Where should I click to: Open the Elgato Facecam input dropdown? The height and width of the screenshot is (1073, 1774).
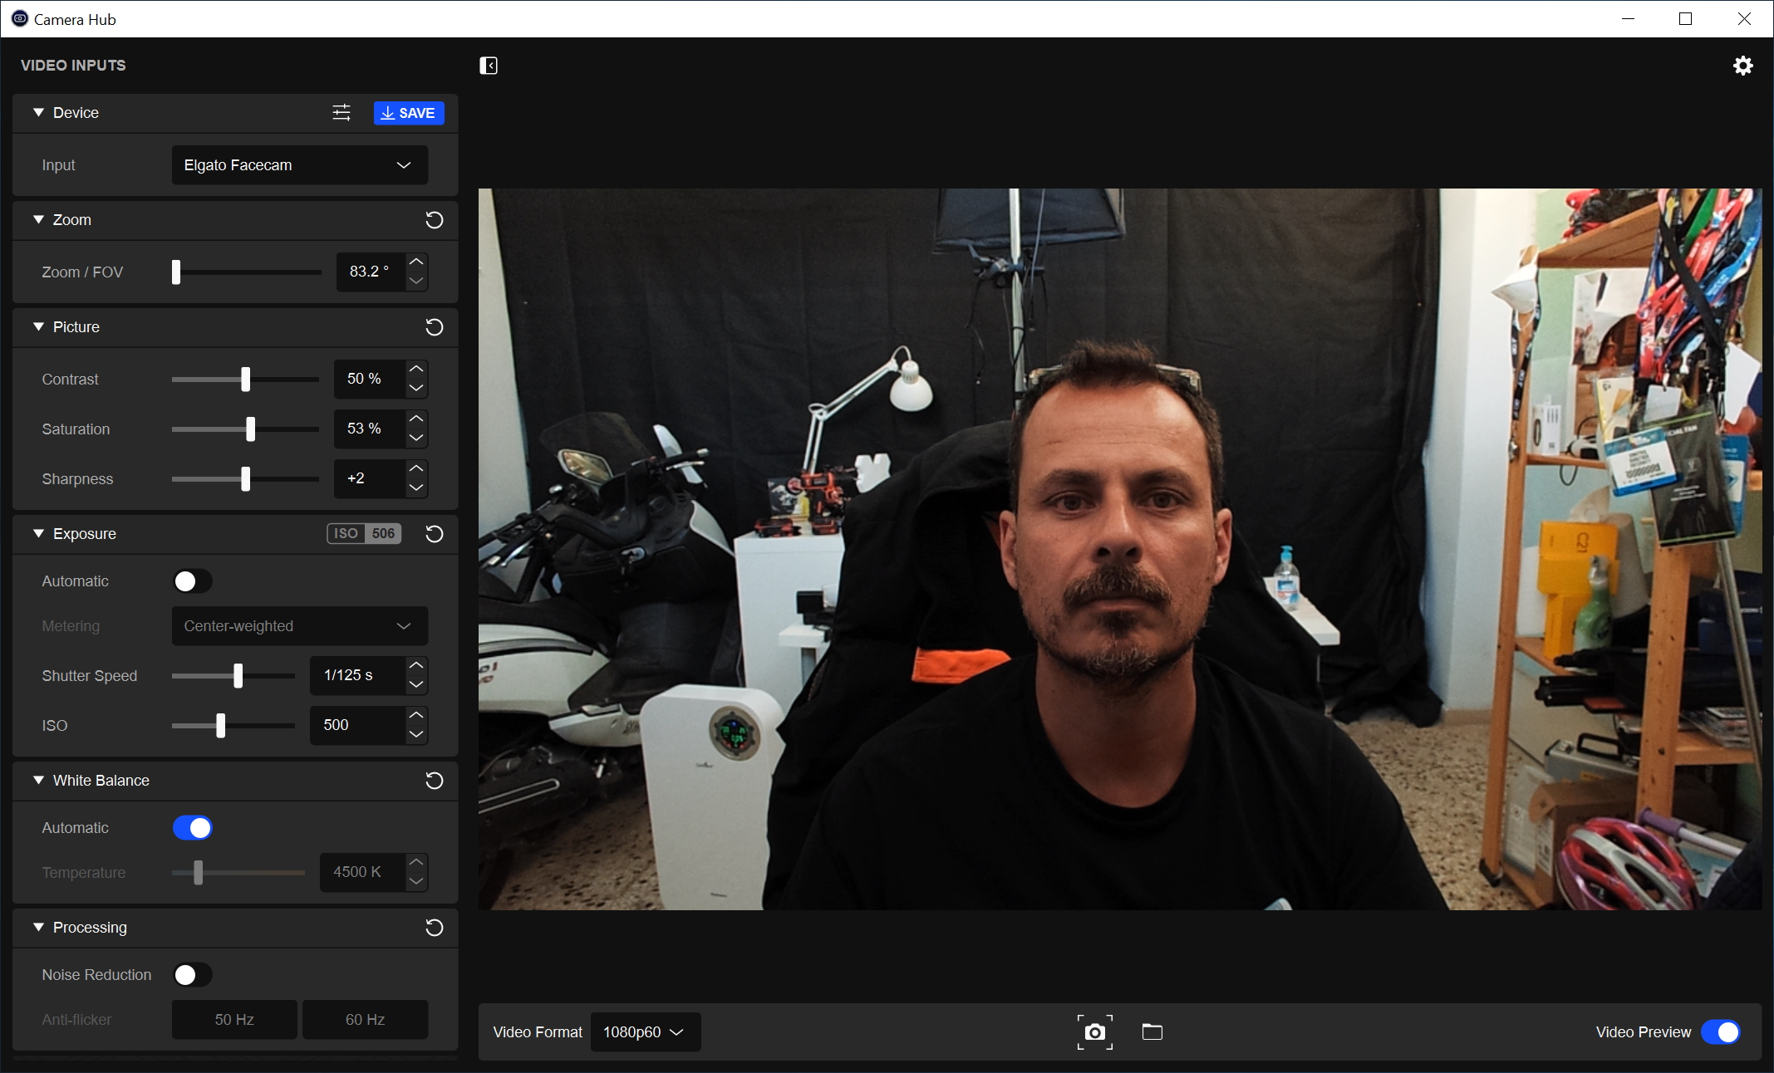[x=299, y=165]
